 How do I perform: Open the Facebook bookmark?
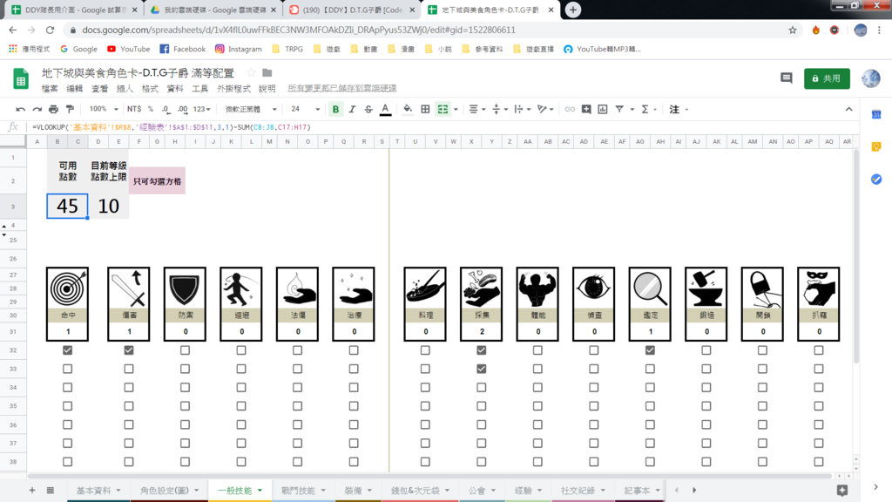183,49
